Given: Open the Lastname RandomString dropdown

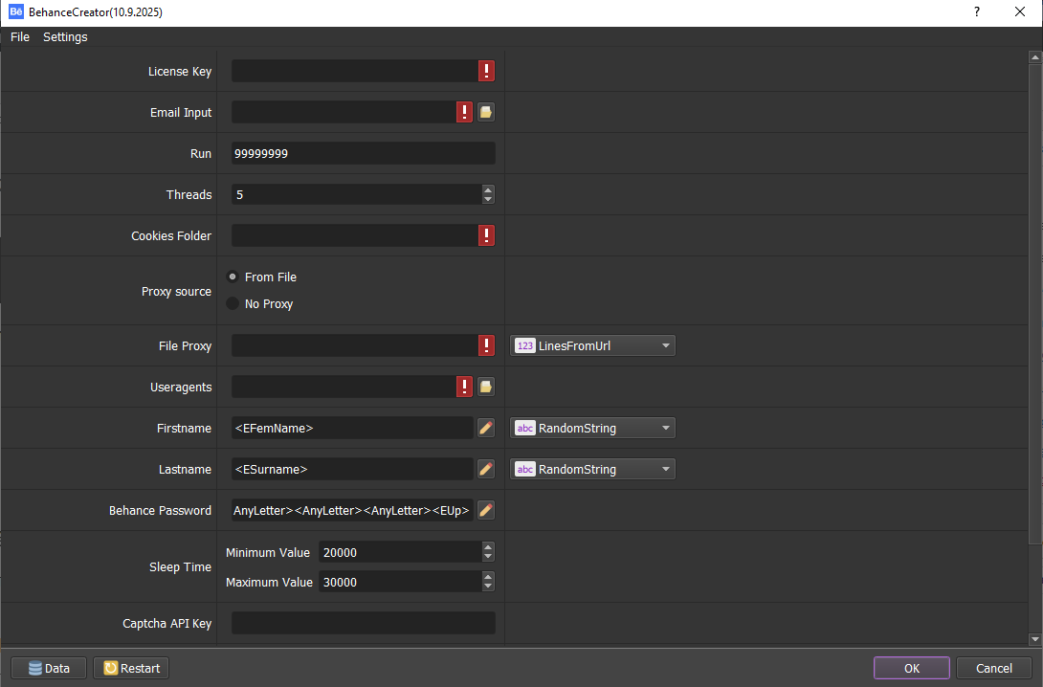Looking at the screenshot, I should [593, 469].
